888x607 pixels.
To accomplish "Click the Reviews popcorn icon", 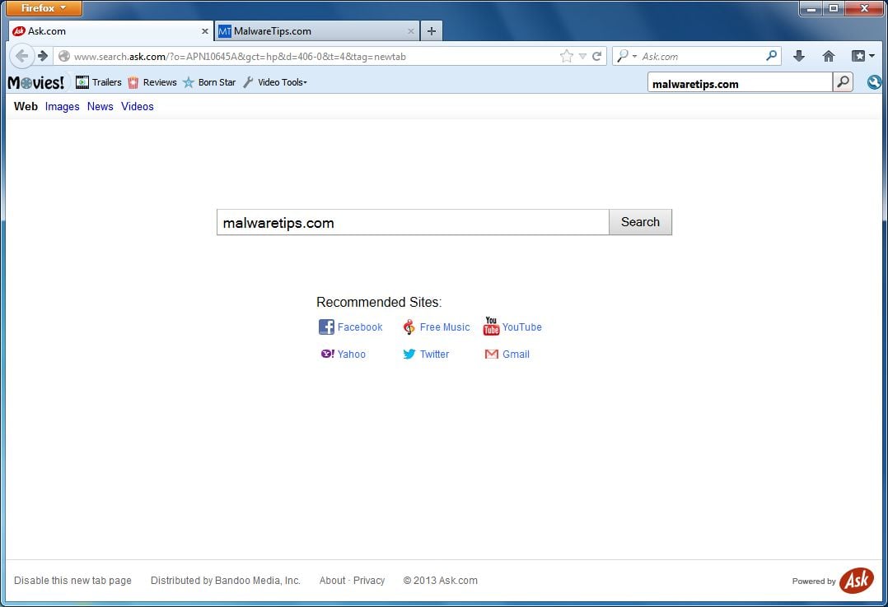I will [x=133, y=82].
